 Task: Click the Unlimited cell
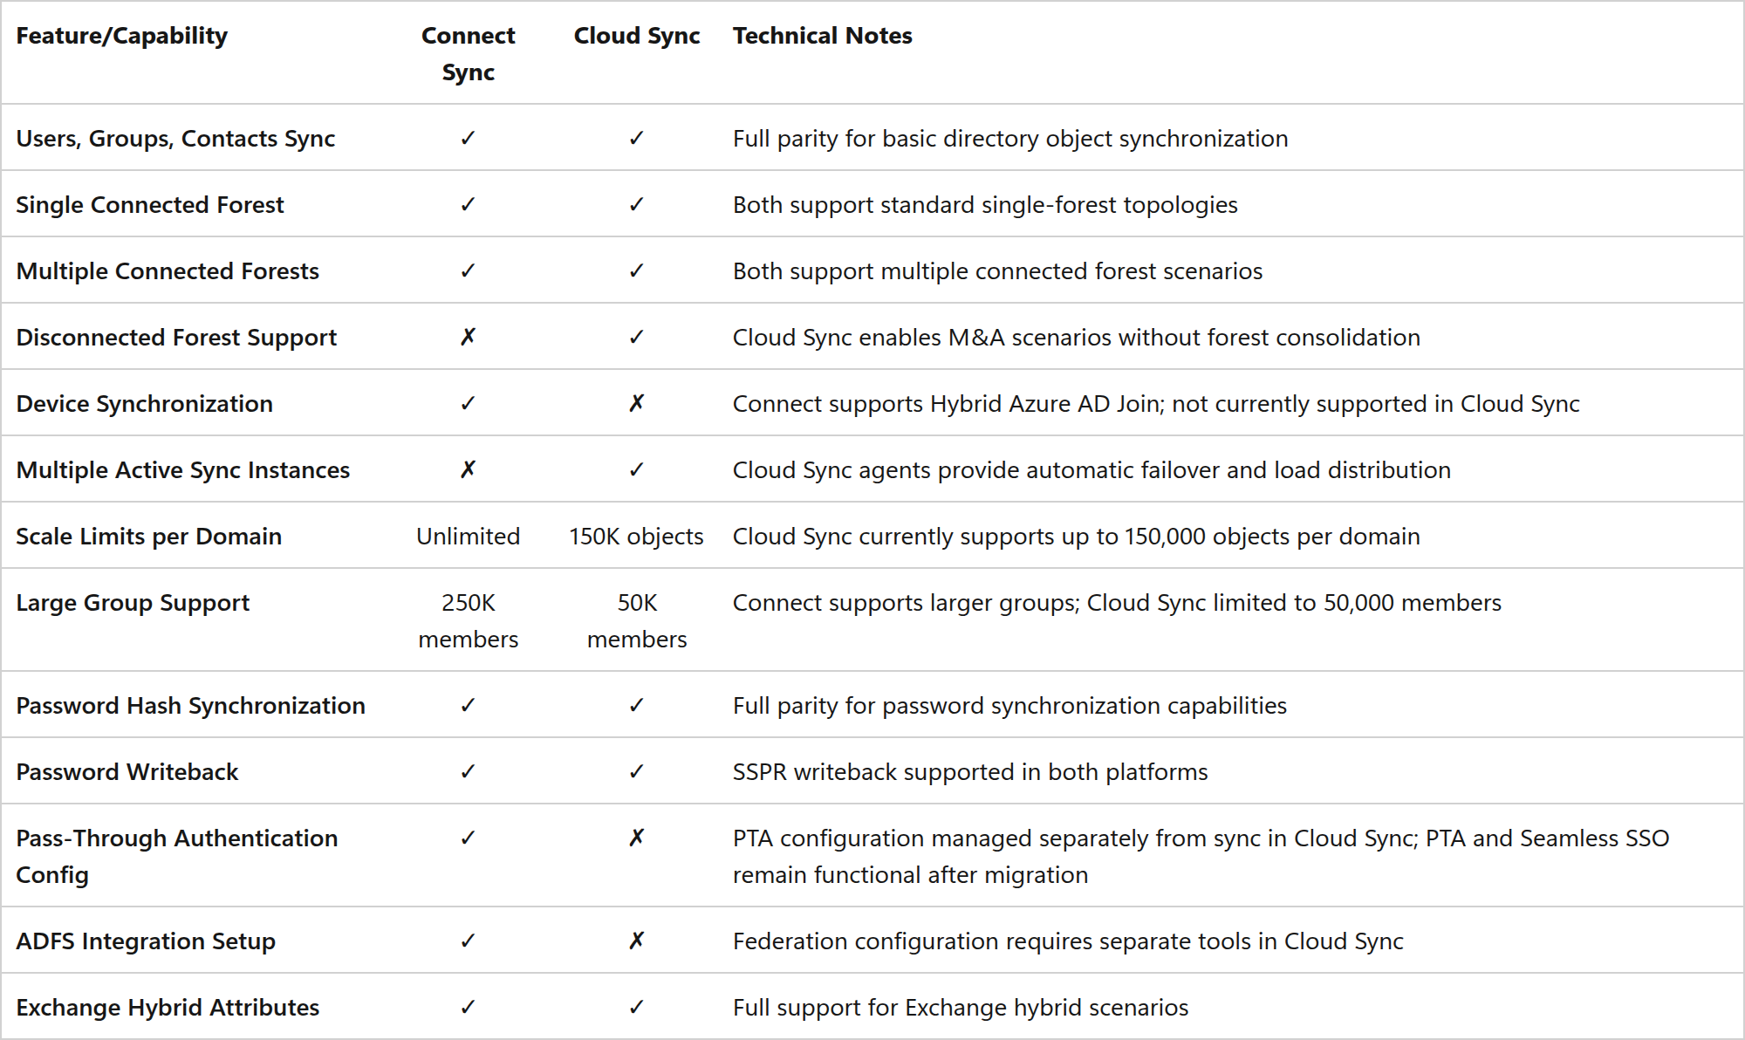(469, 537)
